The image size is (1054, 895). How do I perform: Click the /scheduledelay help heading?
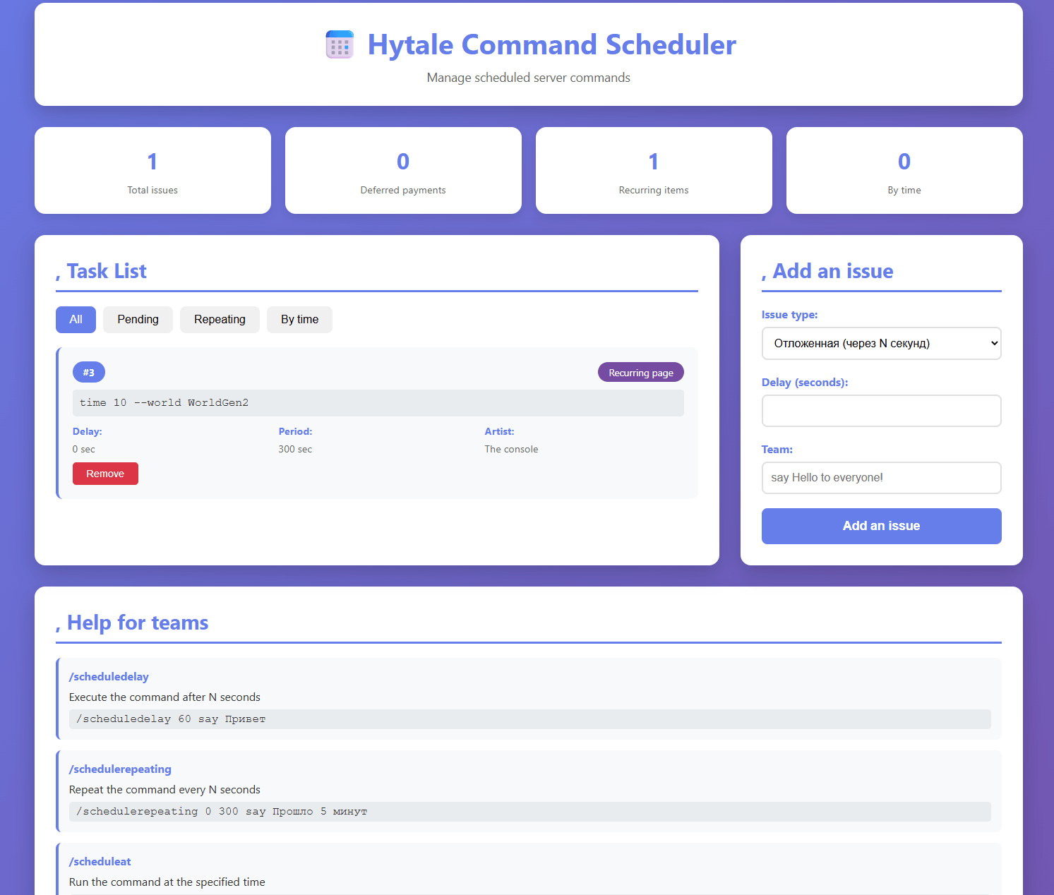(x=109, y=677)
